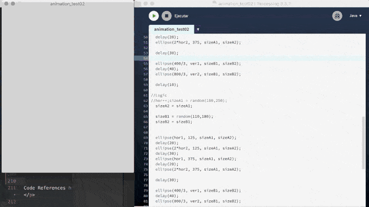The image size is (369, 207).
Task: Open the Java mode dropdown
Action: tap(355, 16)
